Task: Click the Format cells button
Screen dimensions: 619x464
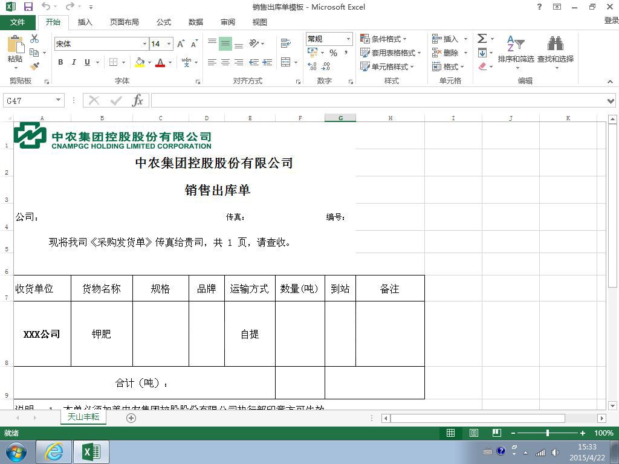Action: point(448,66)
